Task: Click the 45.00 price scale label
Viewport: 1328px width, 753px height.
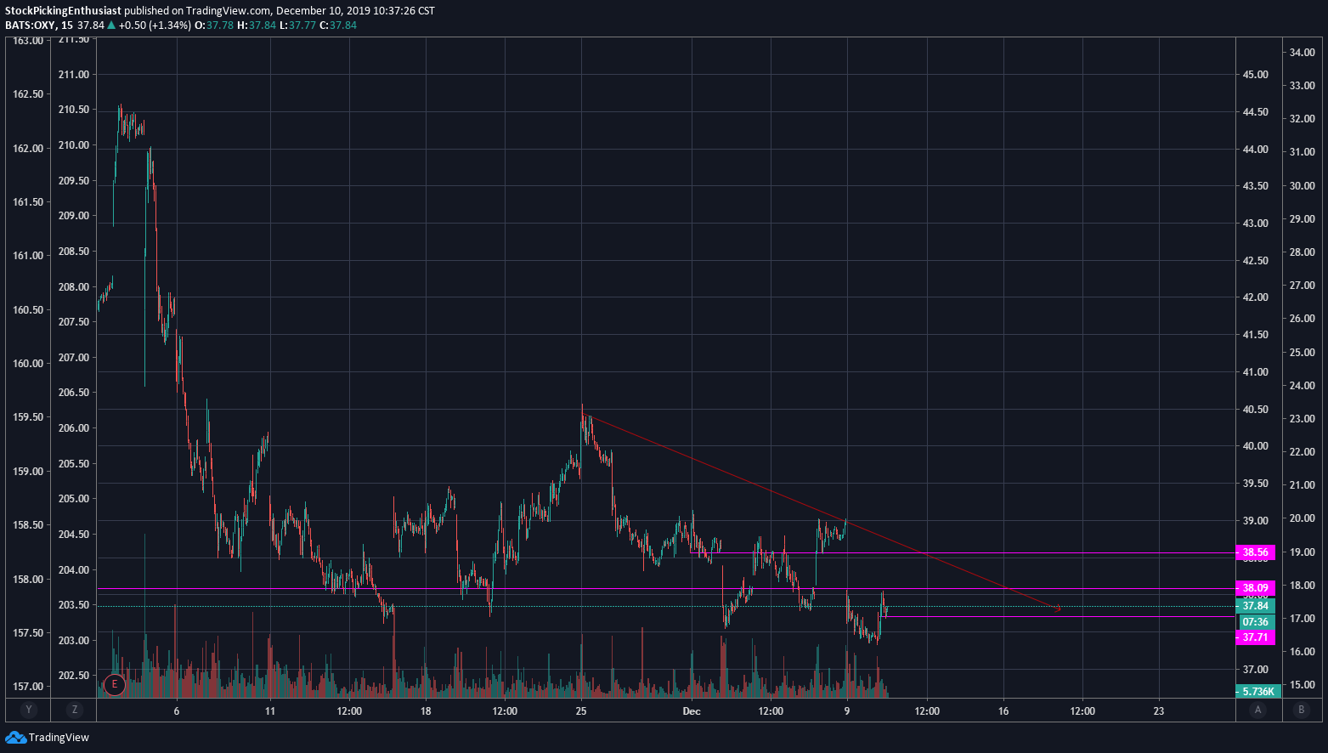Action: coord(1256,75)
